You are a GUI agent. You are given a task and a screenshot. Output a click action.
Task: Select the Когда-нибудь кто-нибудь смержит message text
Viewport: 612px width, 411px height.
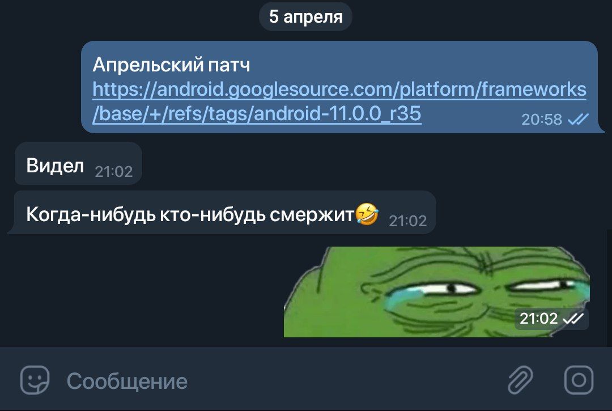tap(190, 214)
